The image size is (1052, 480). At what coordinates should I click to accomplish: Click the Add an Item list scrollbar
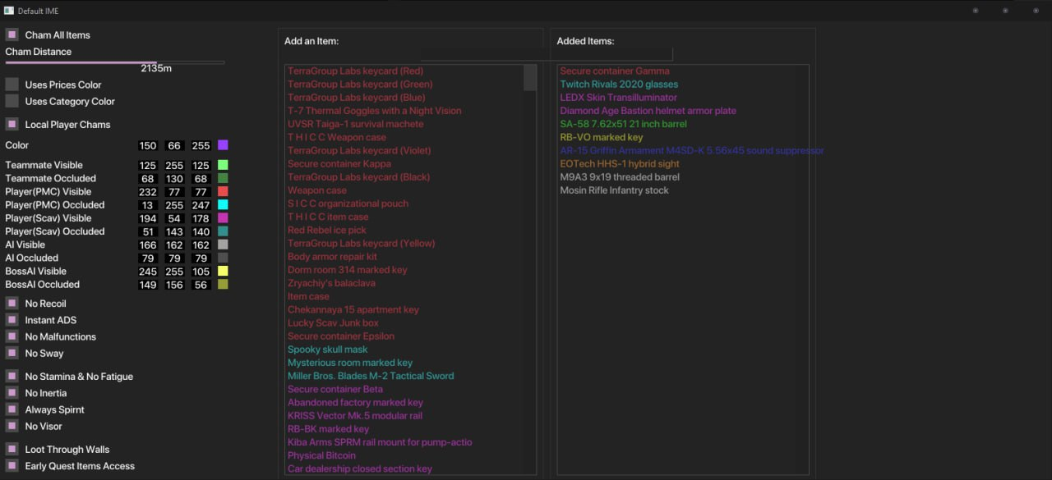tap(530, 78)
